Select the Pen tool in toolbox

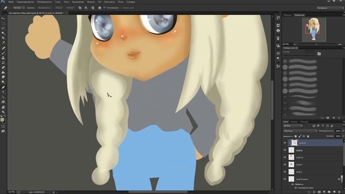[x=3, y=87]
